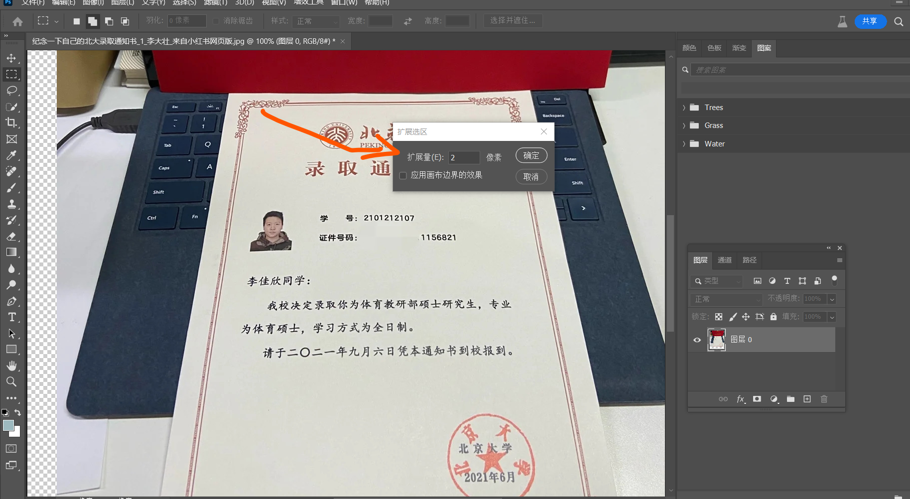
Task: Select the Crop tool
Action: pos(11,123)
